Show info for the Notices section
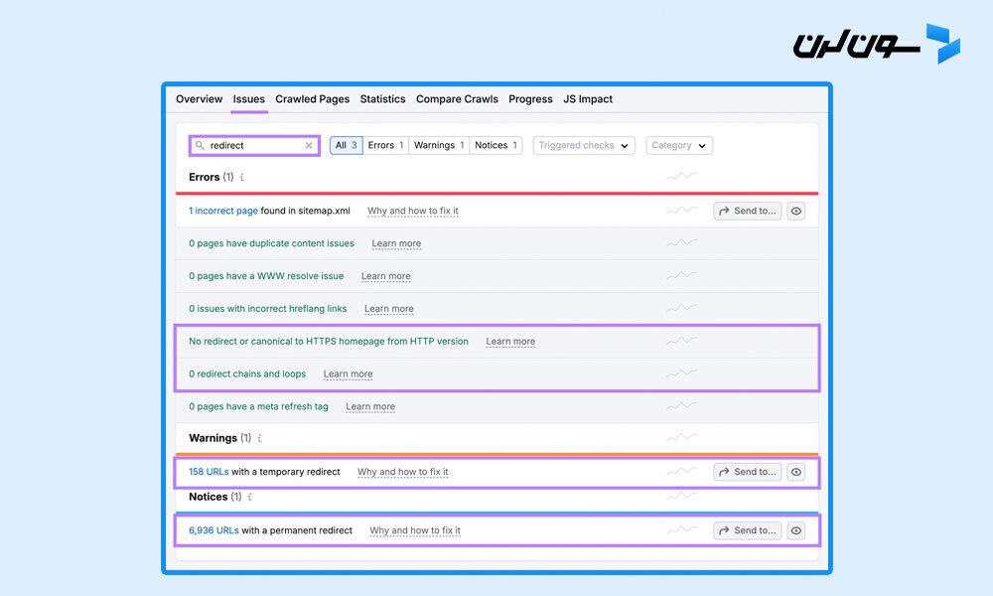Screen dimensions: 993x596 click(x=250, y=498)
